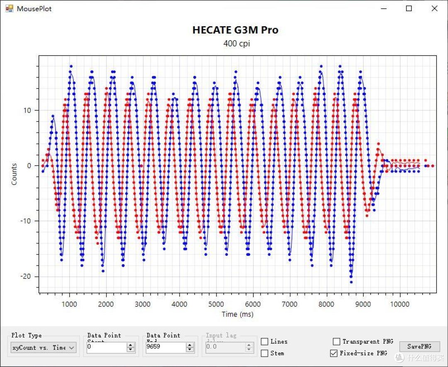The image size is (448, 367).
Task: Maximize the MousePlot window
Action: pyautogui.click(x=409, y=9)
